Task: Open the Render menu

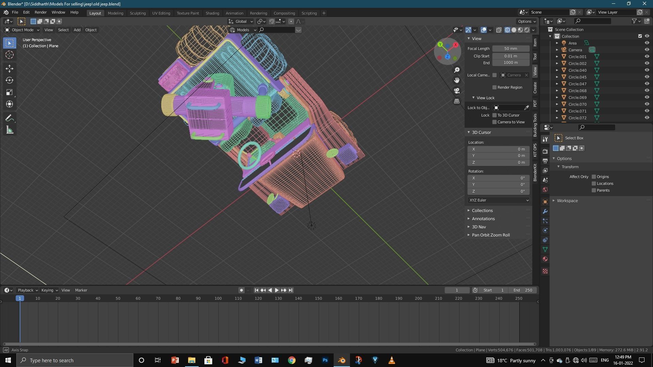Action: [x=40, y=12]
